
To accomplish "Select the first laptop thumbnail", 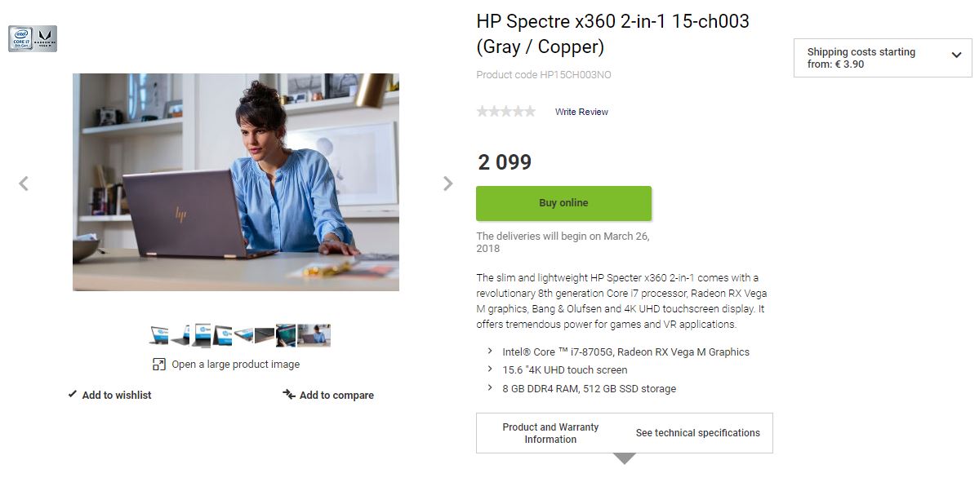I will click(159, 335).
